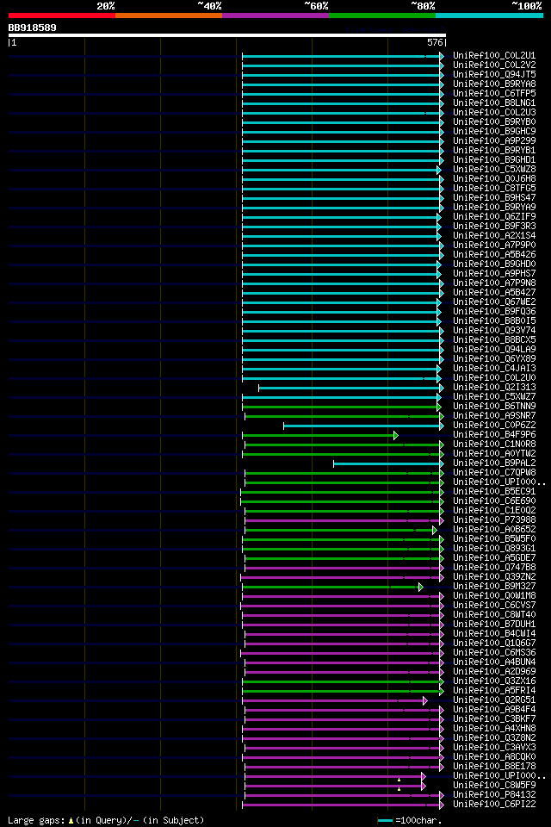Click the UniRef100_A2D969 label

pyautogui.click(x=494, y=673)
